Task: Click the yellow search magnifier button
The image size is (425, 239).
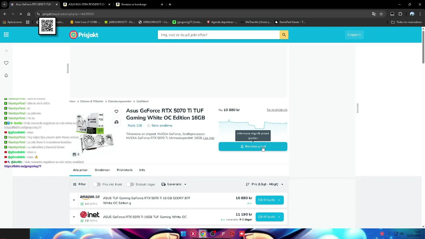Action: (x=284, y=35)
